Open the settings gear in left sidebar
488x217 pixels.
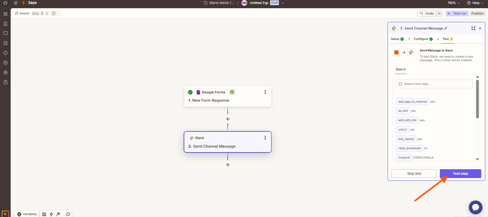[x=5, y=72]
